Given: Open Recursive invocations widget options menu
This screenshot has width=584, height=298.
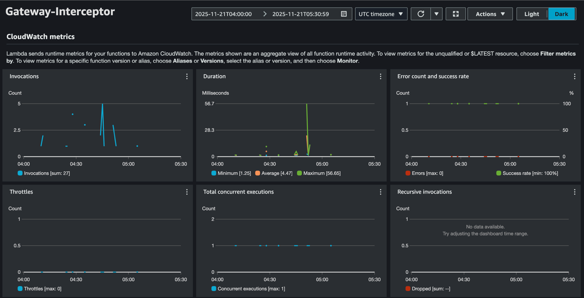Looking at the screenshot, I should (x=574, y=192).
